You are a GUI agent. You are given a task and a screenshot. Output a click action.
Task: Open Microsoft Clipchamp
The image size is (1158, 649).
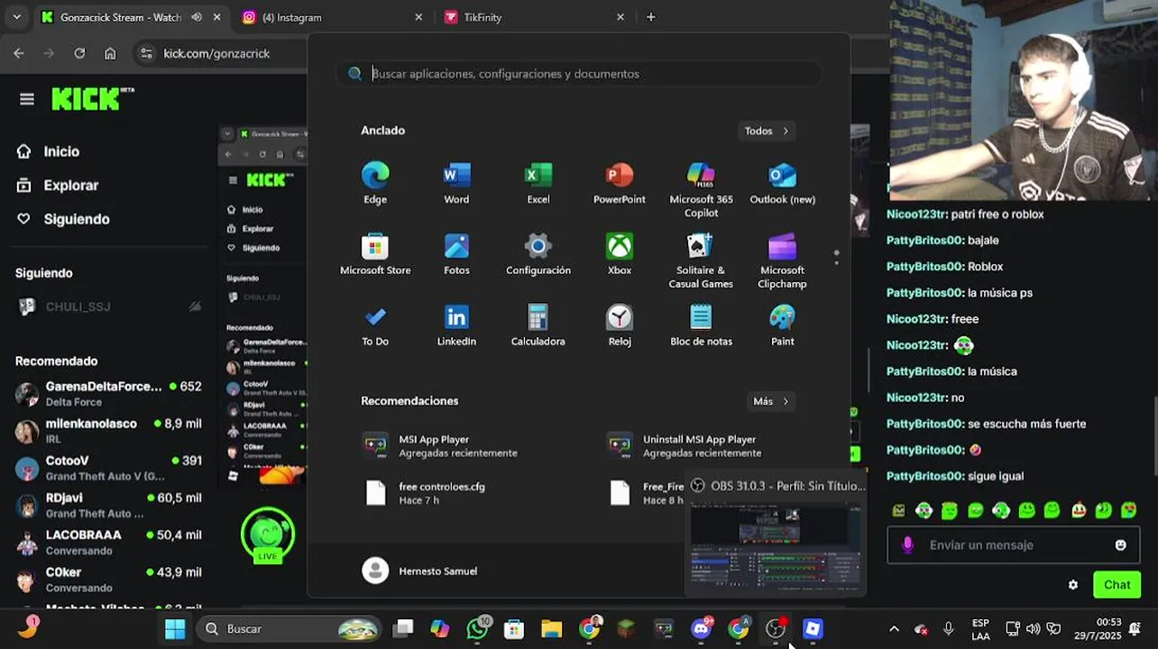[783, 261]
